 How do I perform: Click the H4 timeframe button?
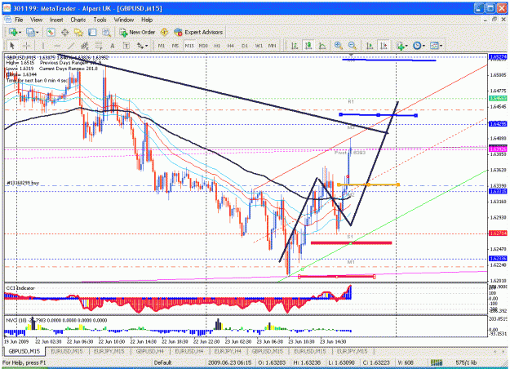click(231, 46)
